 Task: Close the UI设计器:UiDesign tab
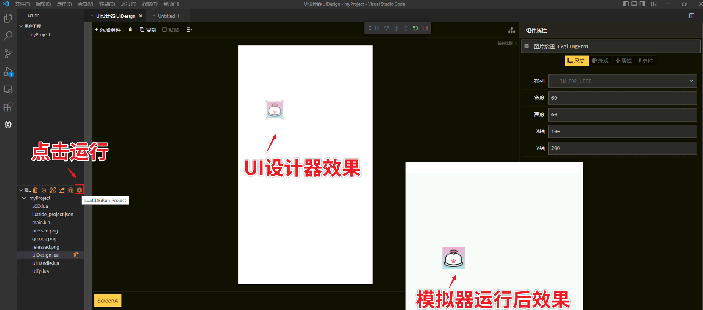(x=141, y=16)
